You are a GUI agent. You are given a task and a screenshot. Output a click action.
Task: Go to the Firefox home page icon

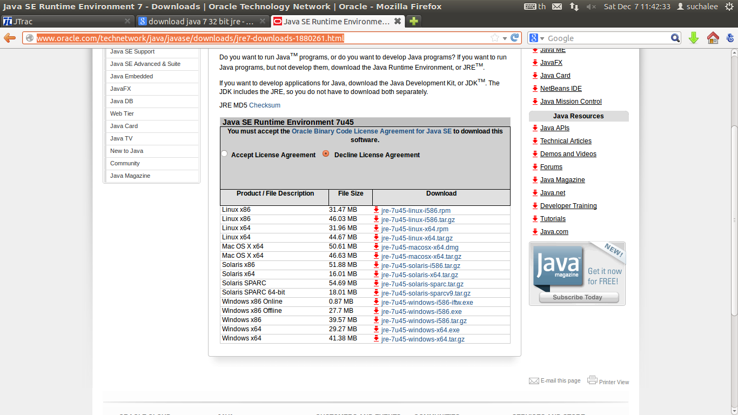(x=713, y=38)
